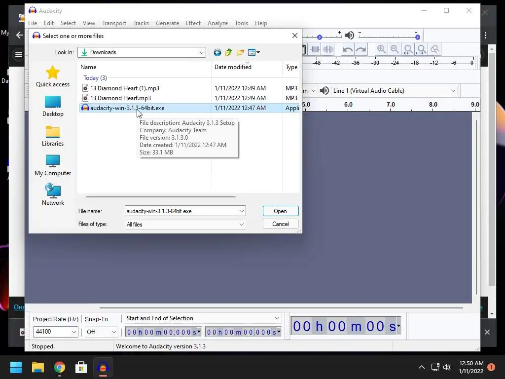Click the Today (3) group header
The image size is (505, 379).
tap(95, 78)
